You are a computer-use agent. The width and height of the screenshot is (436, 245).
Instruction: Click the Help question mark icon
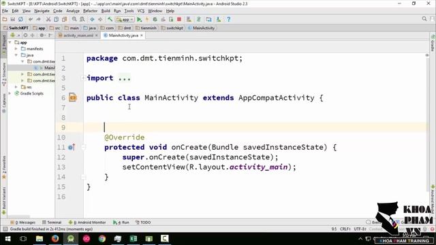pyautogui.click(x=229, y=20)
